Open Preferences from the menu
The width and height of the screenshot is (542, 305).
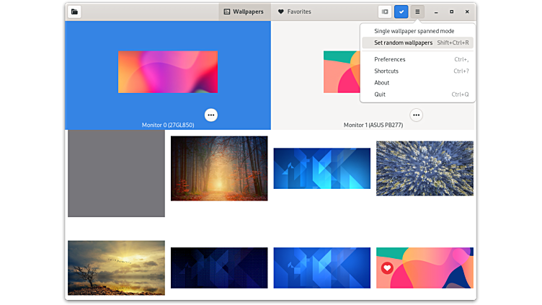coord(390,59)
